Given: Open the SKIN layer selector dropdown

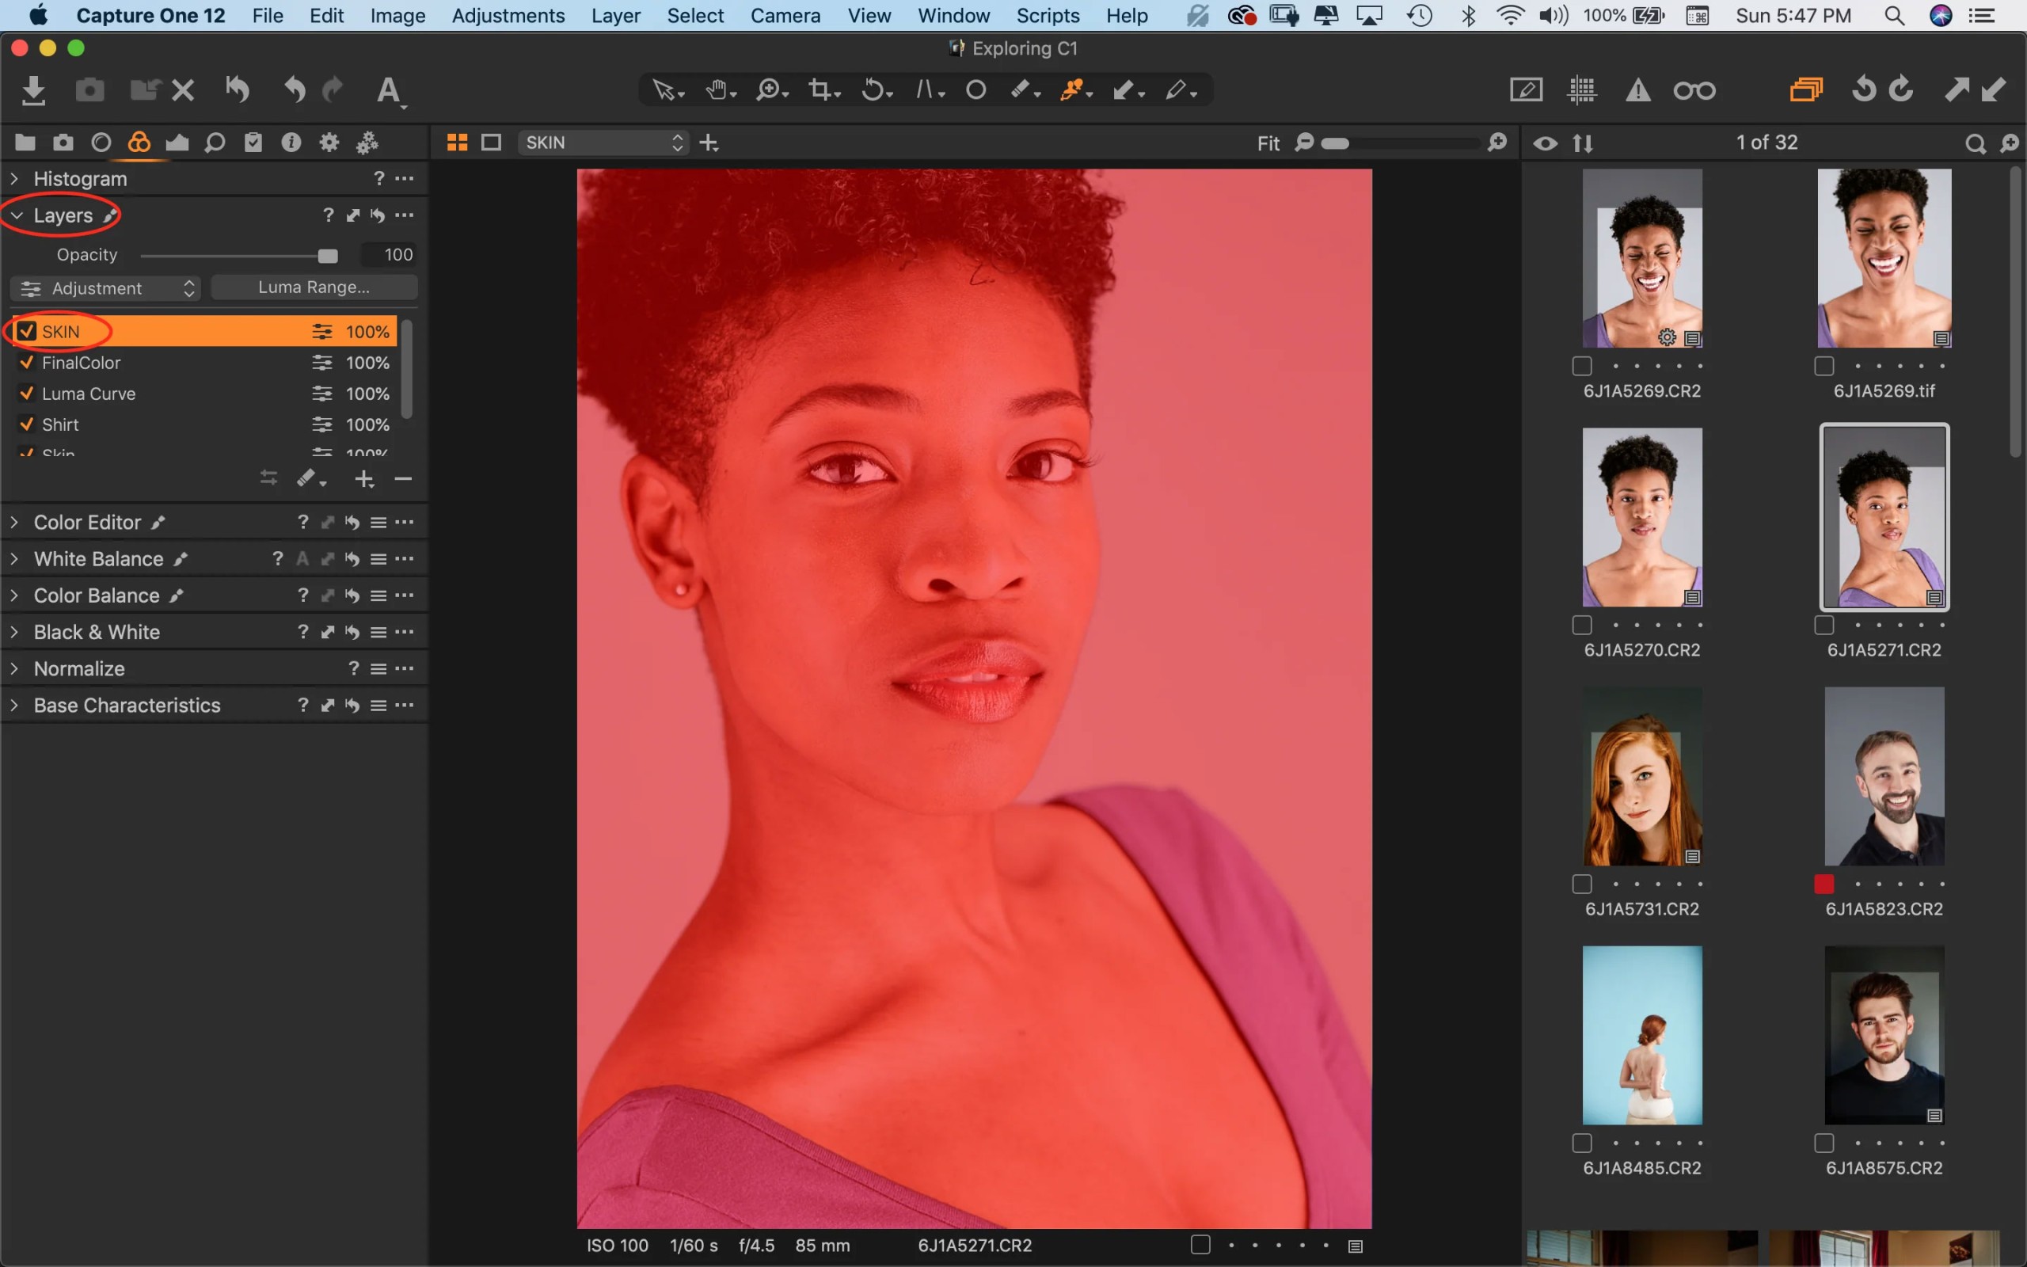Looking at the screenshot, I should coord(603,143).
